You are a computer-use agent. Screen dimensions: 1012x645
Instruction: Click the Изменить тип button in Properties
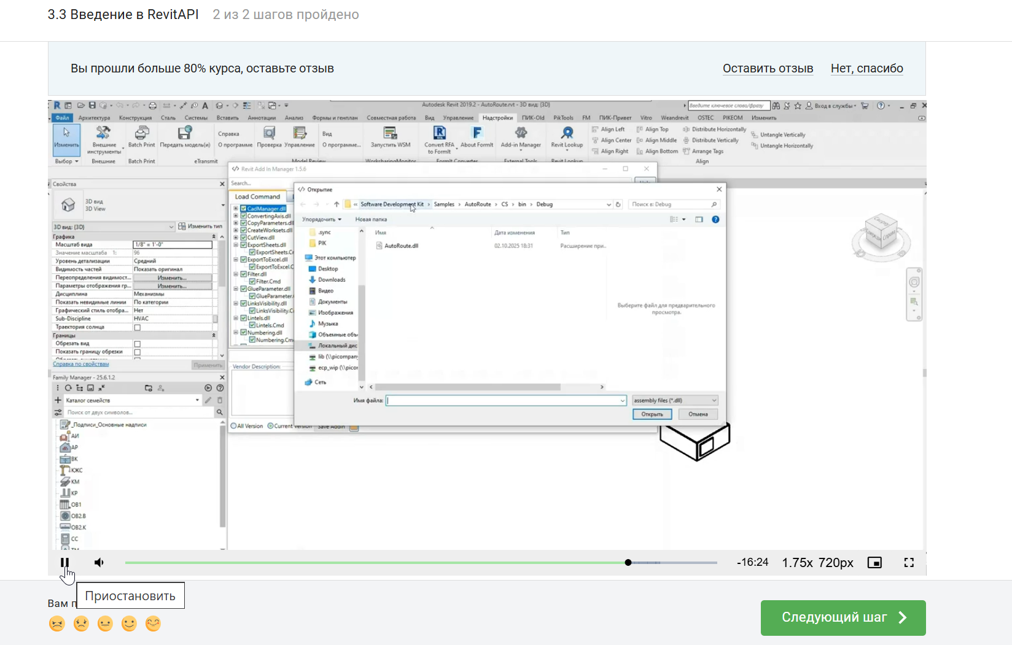pos(200,226)
